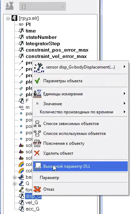Screen dimensions: 133x214
Task: Click the sensor icon next to F
Action: coord(21,101)
